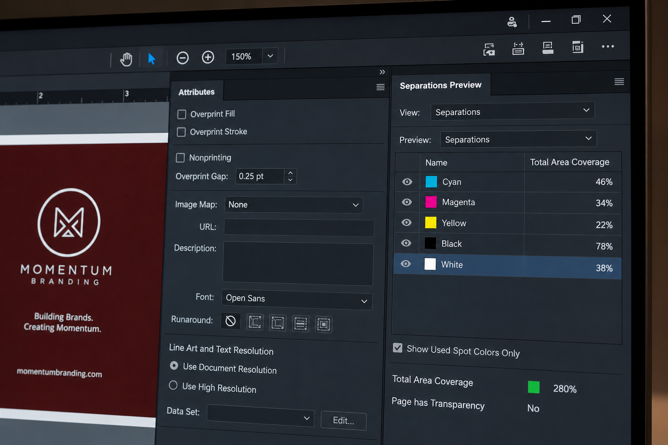
Task: Click the zoom in plus icon
Action: (208, 57)
